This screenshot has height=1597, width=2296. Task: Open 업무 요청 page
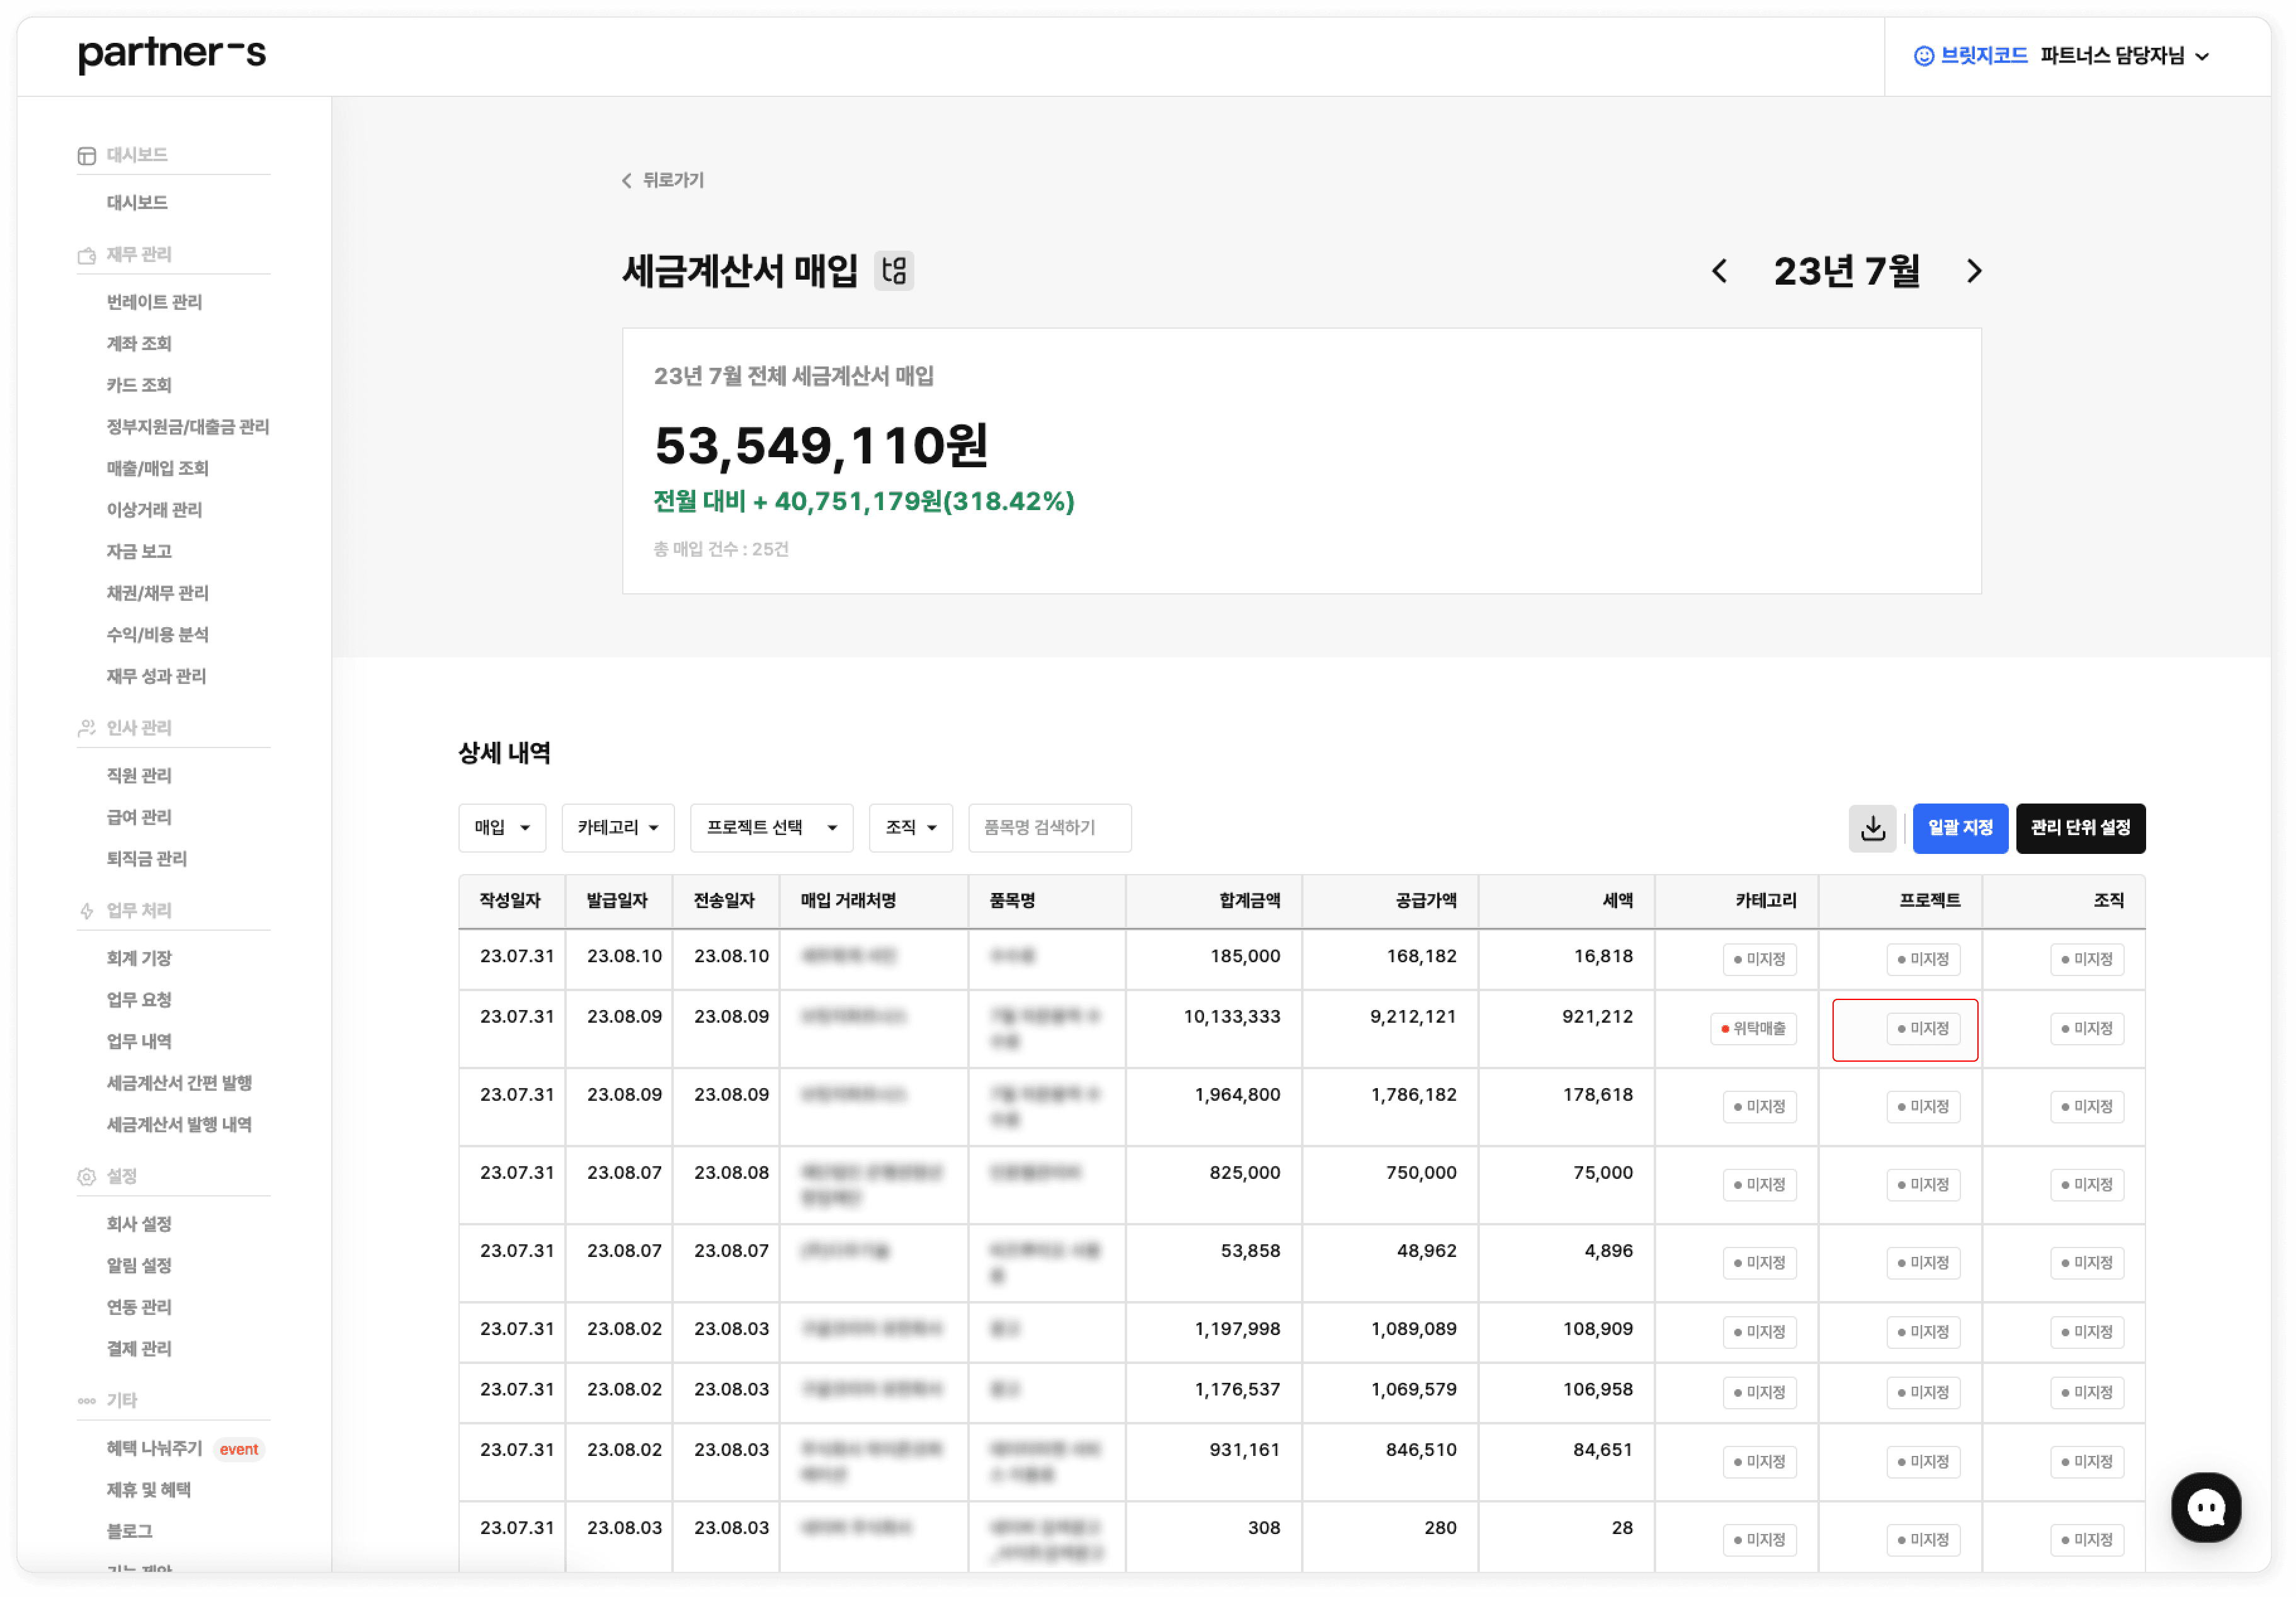(x=139, y=1001)
